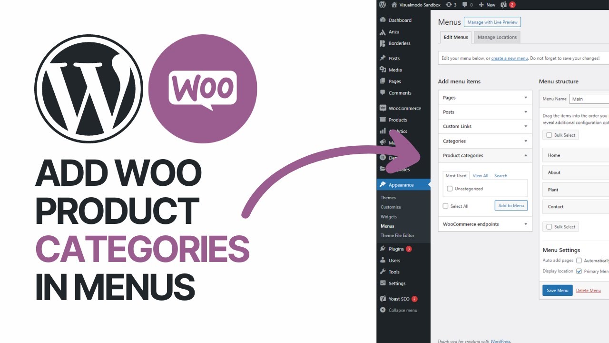This screenshot has width=609, height=343.
Task: Click the Comments speech bubble icon in sidebar
Action: coord(383,93)
